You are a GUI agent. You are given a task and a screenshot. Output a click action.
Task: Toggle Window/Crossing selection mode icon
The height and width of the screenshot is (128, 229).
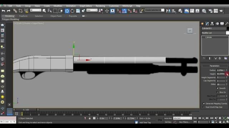point(60,11)
